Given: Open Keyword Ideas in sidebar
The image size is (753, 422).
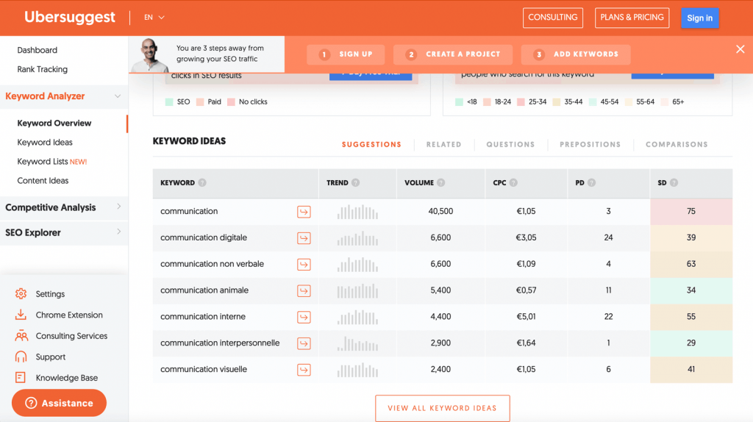Looking at the screenshot, I should (x=45, y=143).
